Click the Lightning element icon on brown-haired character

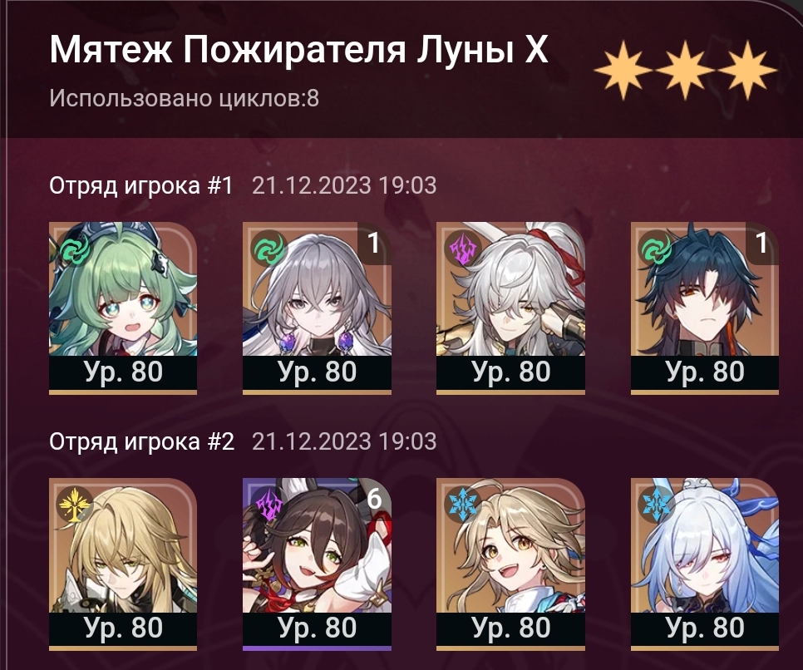(x=268, y=505)
